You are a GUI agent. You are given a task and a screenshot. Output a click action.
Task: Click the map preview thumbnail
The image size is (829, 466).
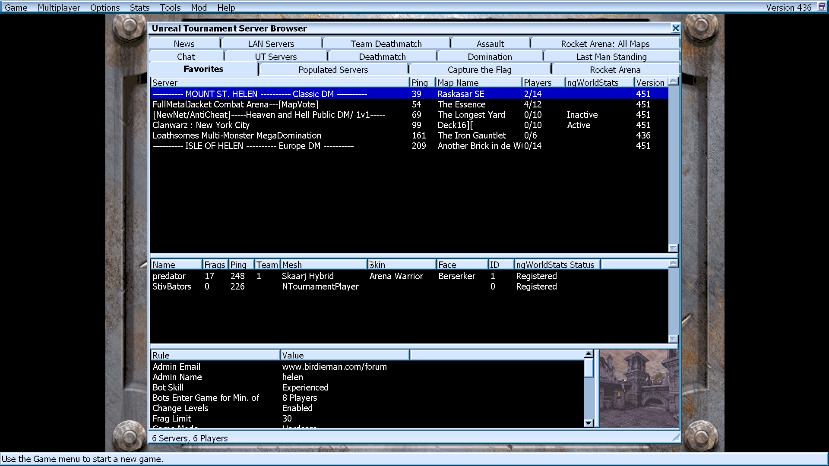(639, 388)
